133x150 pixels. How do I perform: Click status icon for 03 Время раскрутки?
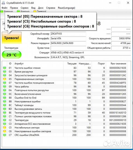tap(4, 72)
